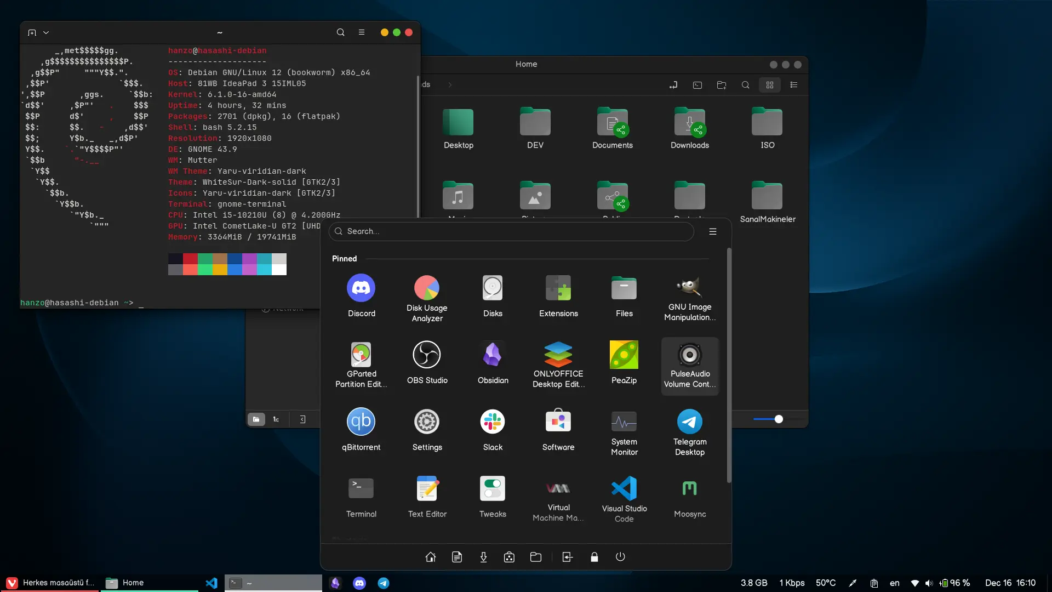Open Downloads shortcut in menu footer

pyautogui.click(x=483, y=557)
